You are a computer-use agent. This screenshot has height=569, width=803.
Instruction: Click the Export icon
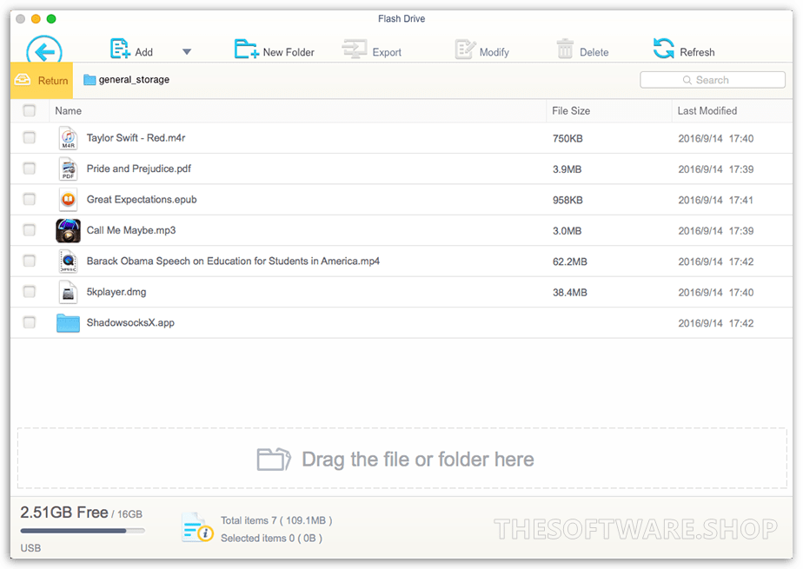click(x=355, y=50)
